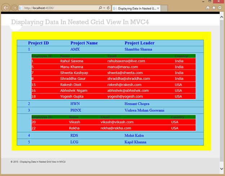Select the Vishwa Mohan Goswami cell

144,110
